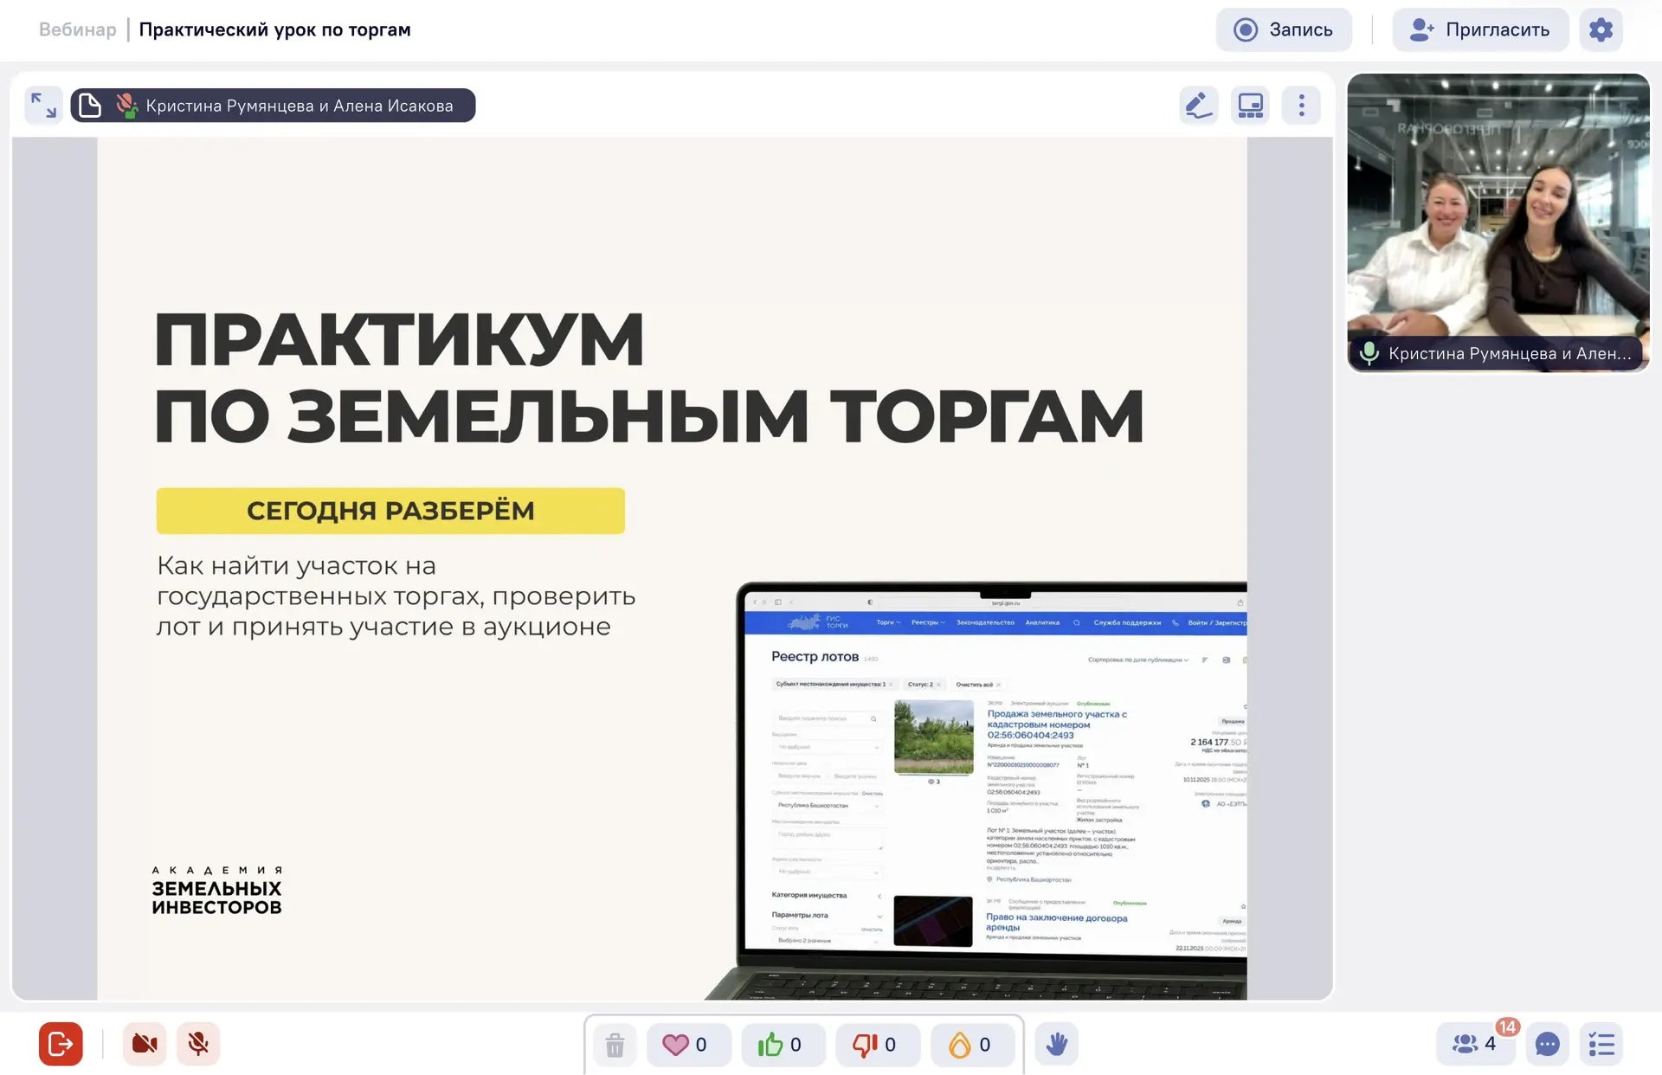
Task: Click the yellow СЕГОДНЯ РАЗБЕРЁМ banner
Action: (390, 511)
